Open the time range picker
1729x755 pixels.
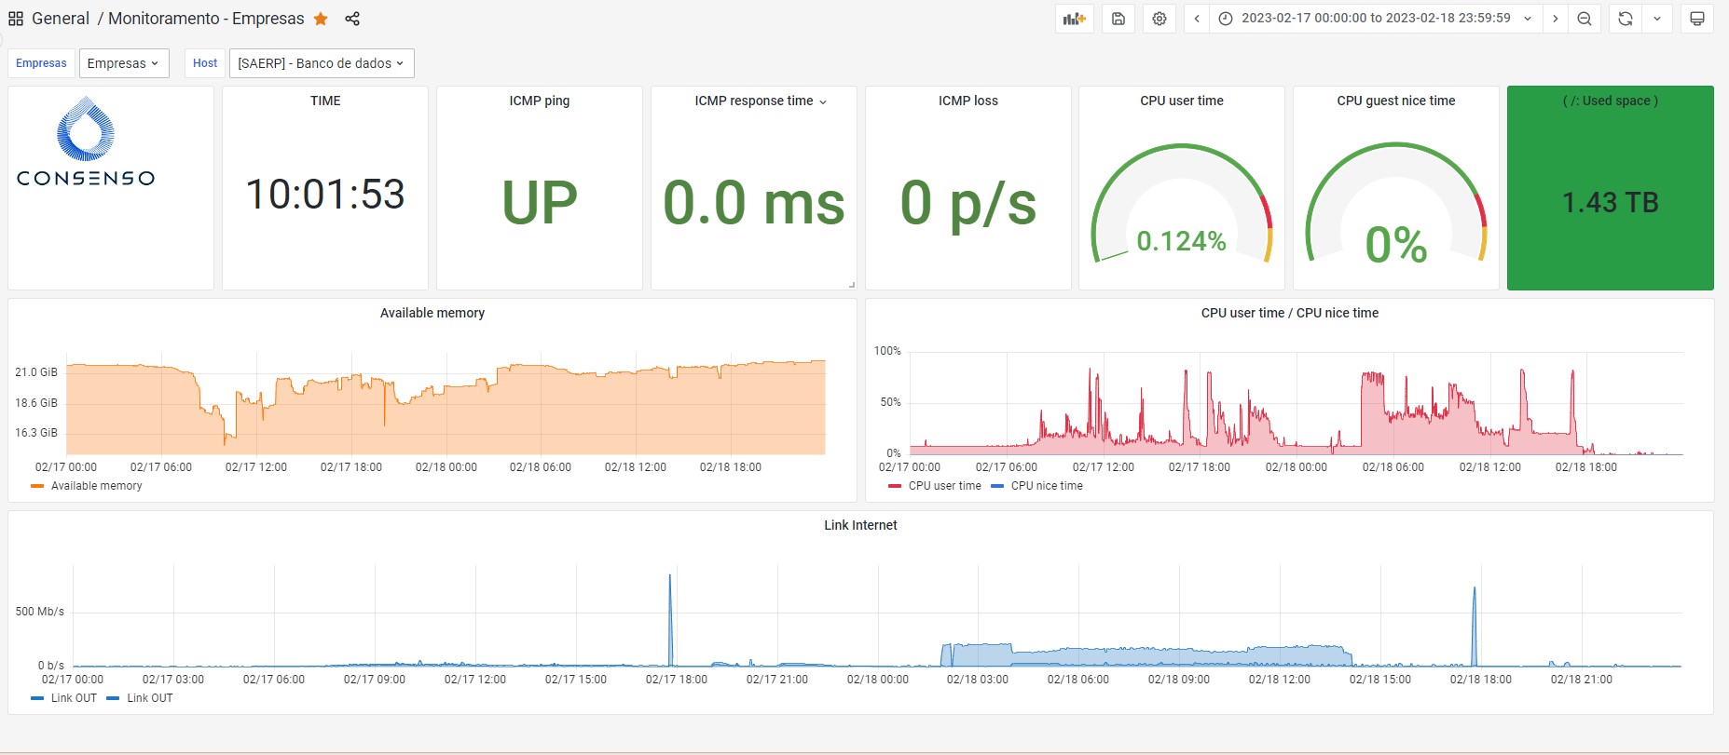coord(1376,19)
